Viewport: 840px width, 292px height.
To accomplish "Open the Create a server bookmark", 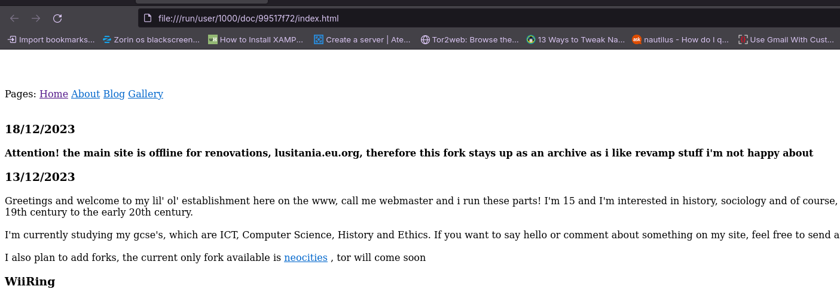I will click(362, 40).
